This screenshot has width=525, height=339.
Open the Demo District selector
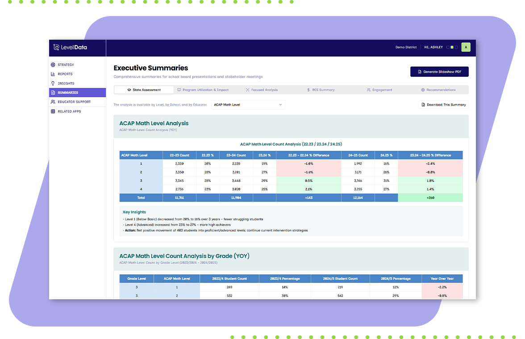[406, 47]
